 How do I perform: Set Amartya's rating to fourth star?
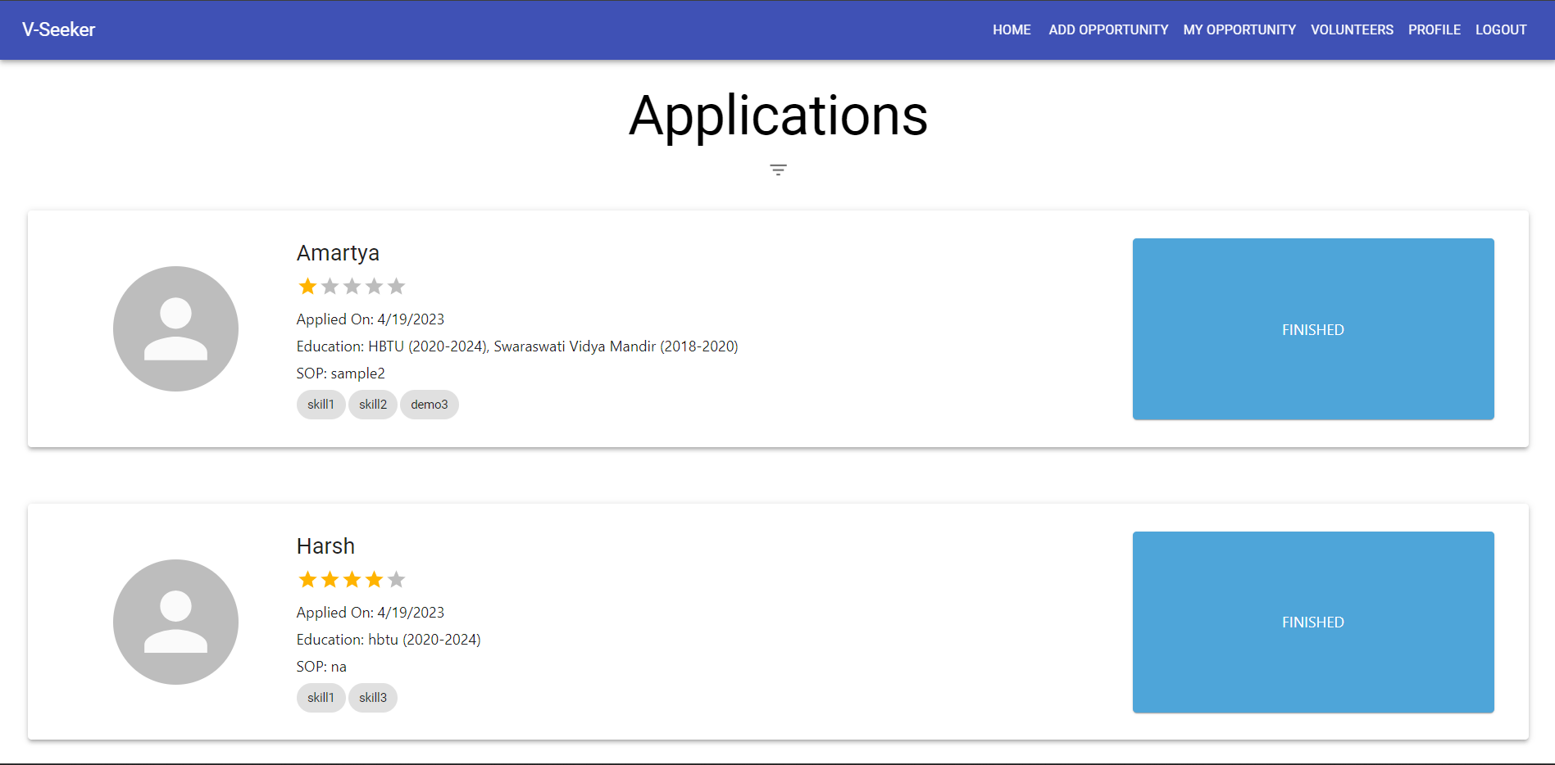[x=374, y=286]
